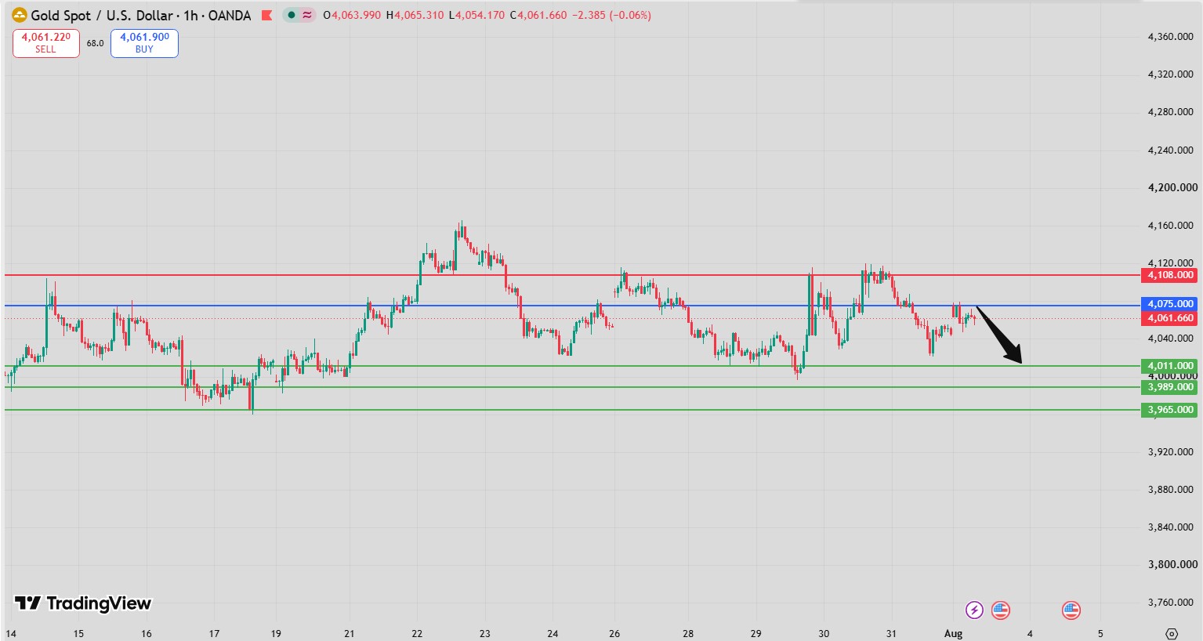Click the open value O4,063.990
This screenshot has width=1203, height=641.
click(352, 15)
